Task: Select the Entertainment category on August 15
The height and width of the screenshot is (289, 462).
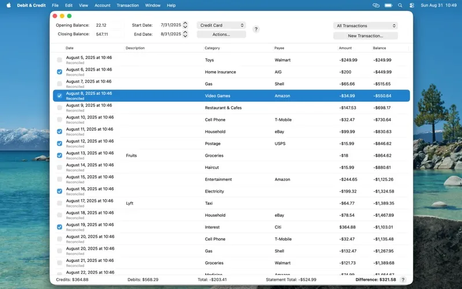Action: 218,179
